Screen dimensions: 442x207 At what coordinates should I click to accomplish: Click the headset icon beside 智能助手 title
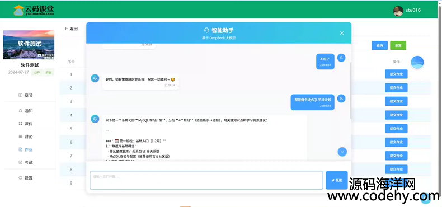[x=206, y=30]
